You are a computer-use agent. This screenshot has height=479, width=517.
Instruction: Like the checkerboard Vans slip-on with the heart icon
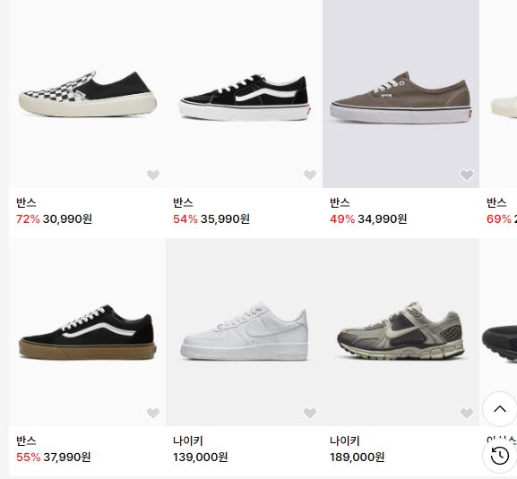coord(153,175)
